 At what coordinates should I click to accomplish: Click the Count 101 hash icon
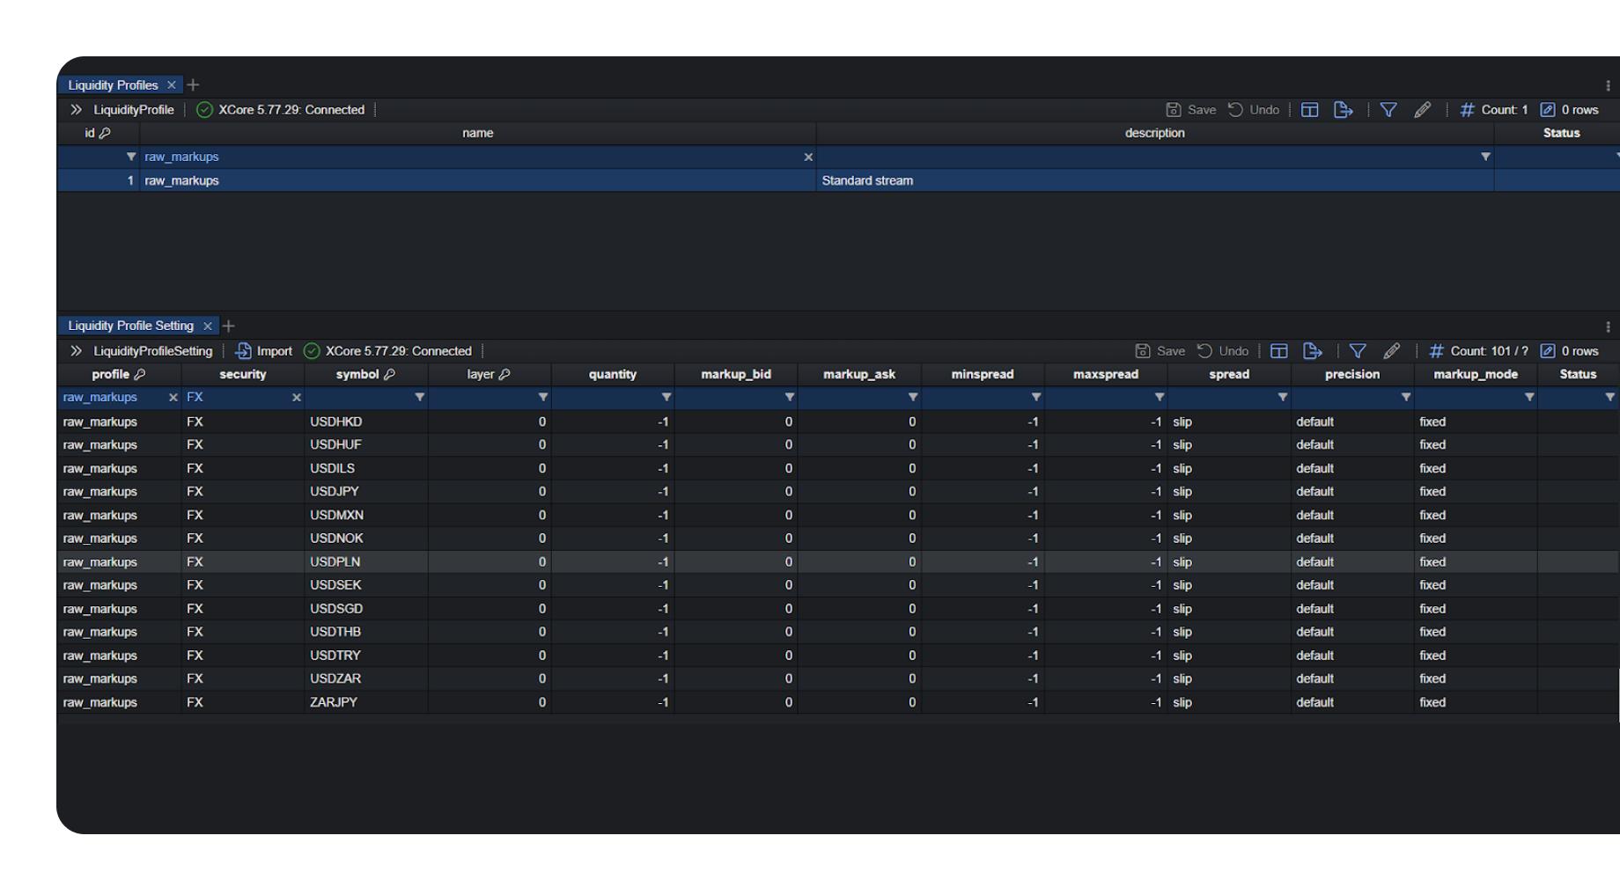click(x=1436, y=351)
